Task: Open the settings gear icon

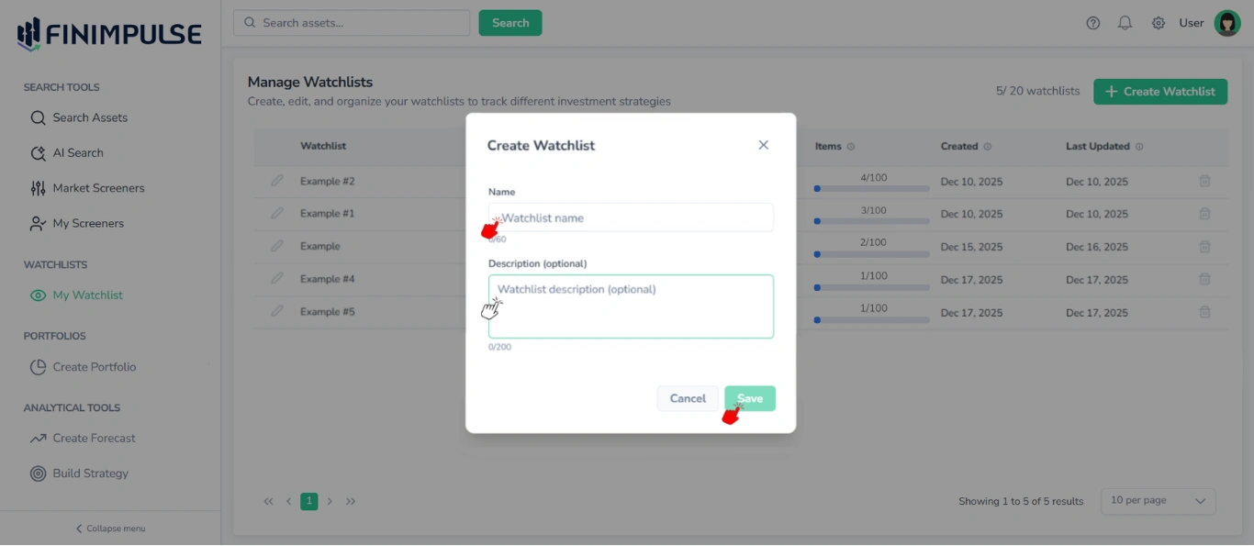Action: coord(1158,23)
